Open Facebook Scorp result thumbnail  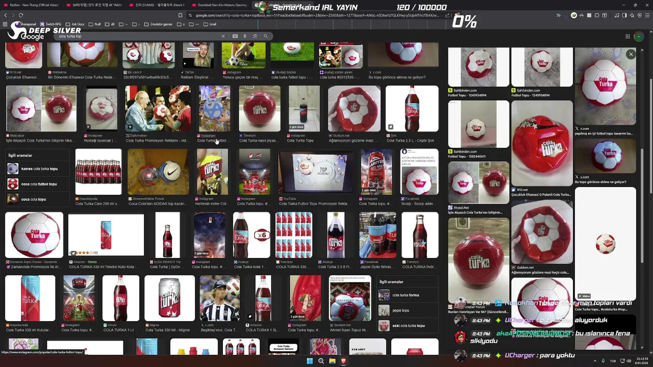(x=419, y=172)
